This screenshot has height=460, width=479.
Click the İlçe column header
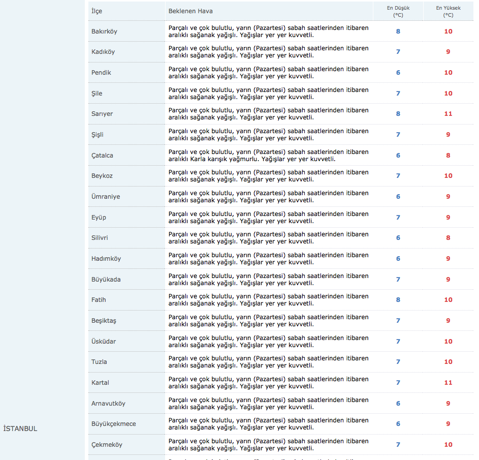click(97, 11)
